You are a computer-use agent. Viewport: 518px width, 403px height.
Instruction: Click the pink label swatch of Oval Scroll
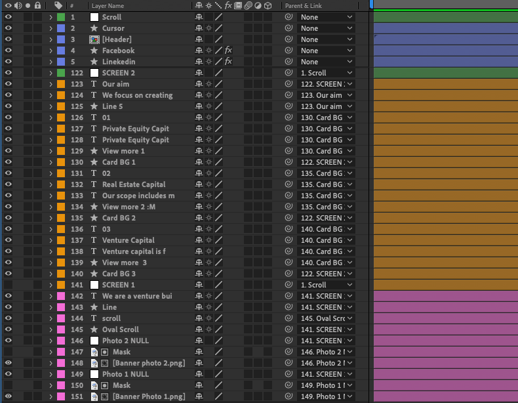tap(61, 329)
